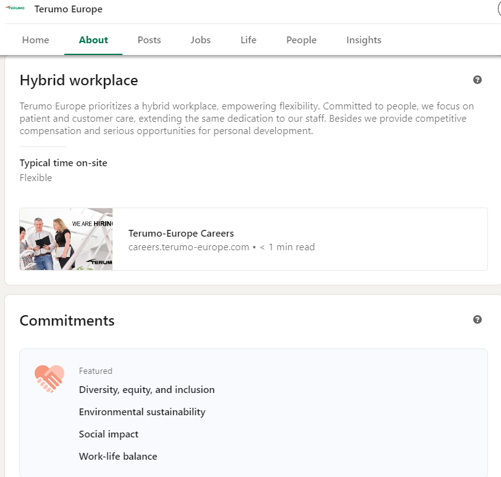Open the Commitments help question-mark icon

(x=477, y=319)
